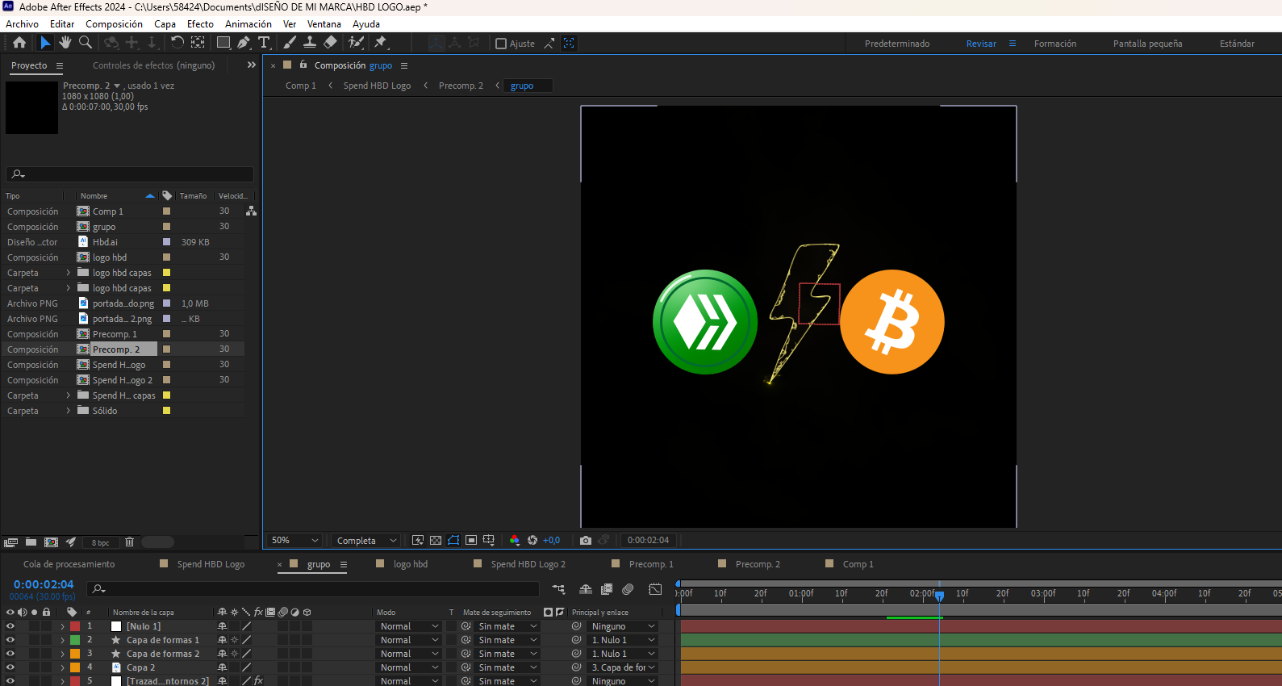Select the Zoom magnifier tool
This screenshot has width=1282, height=686.
86,43
